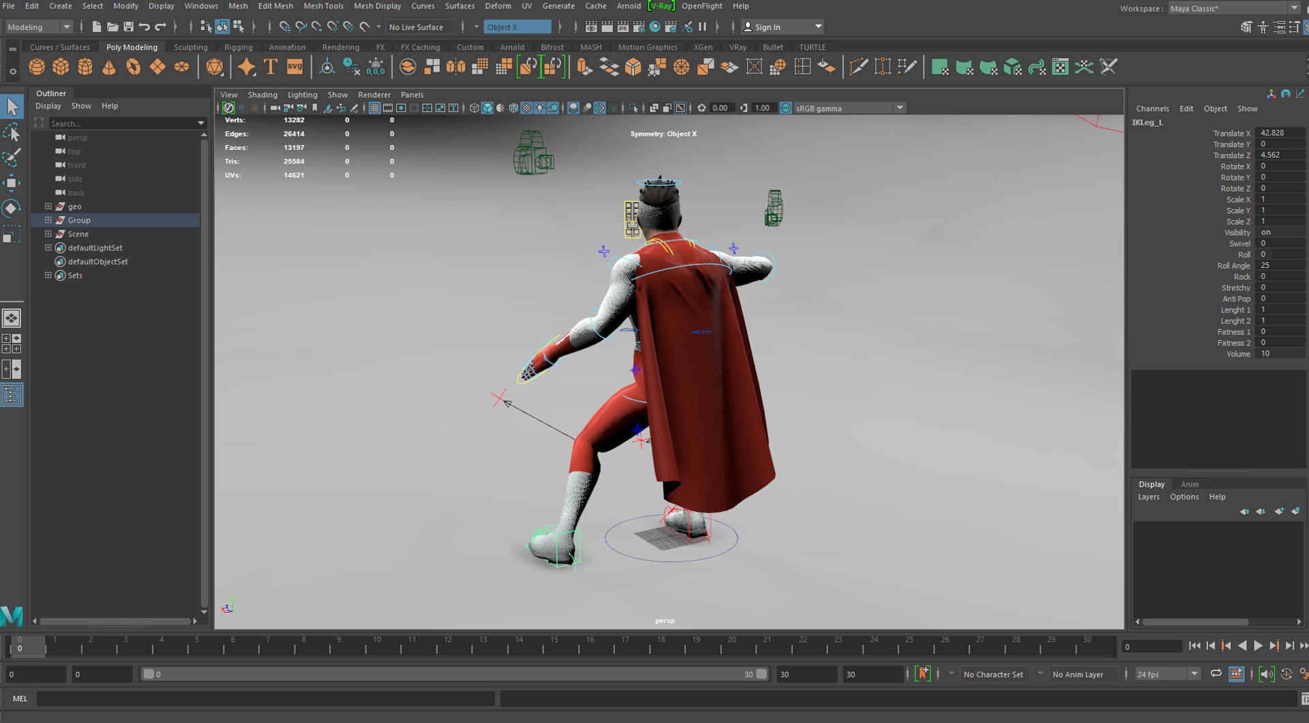Click the Outliner Search field

pyautogui.click(x=127, y=123)
